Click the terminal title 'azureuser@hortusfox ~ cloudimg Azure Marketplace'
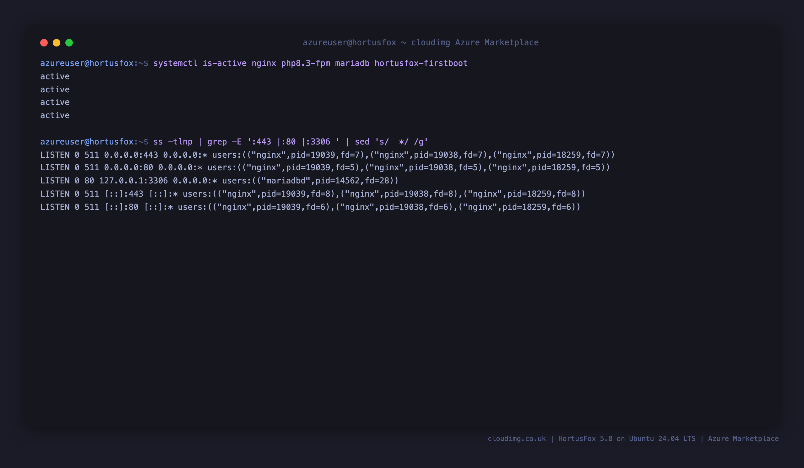Image resolution: width=804 pixels, height=468 pixels. point(421,42)
